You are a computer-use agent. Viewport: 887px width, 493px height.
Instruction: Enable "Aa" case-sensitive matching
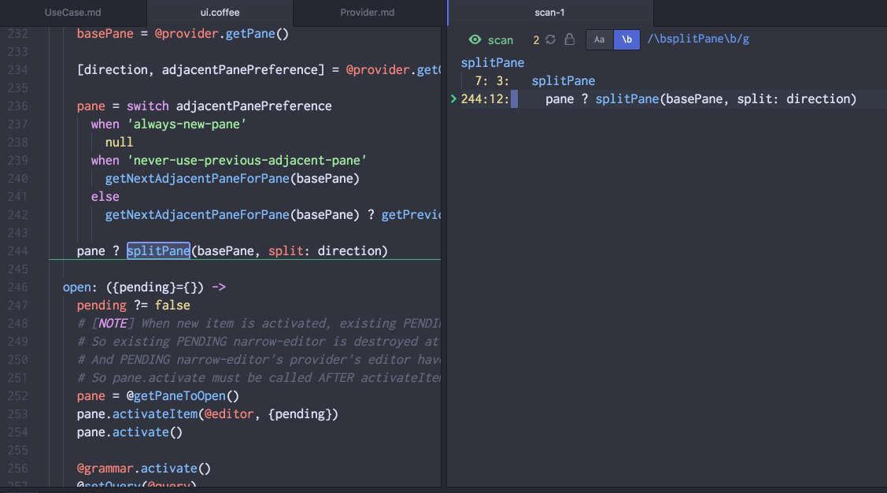click(x=599, y=39)
